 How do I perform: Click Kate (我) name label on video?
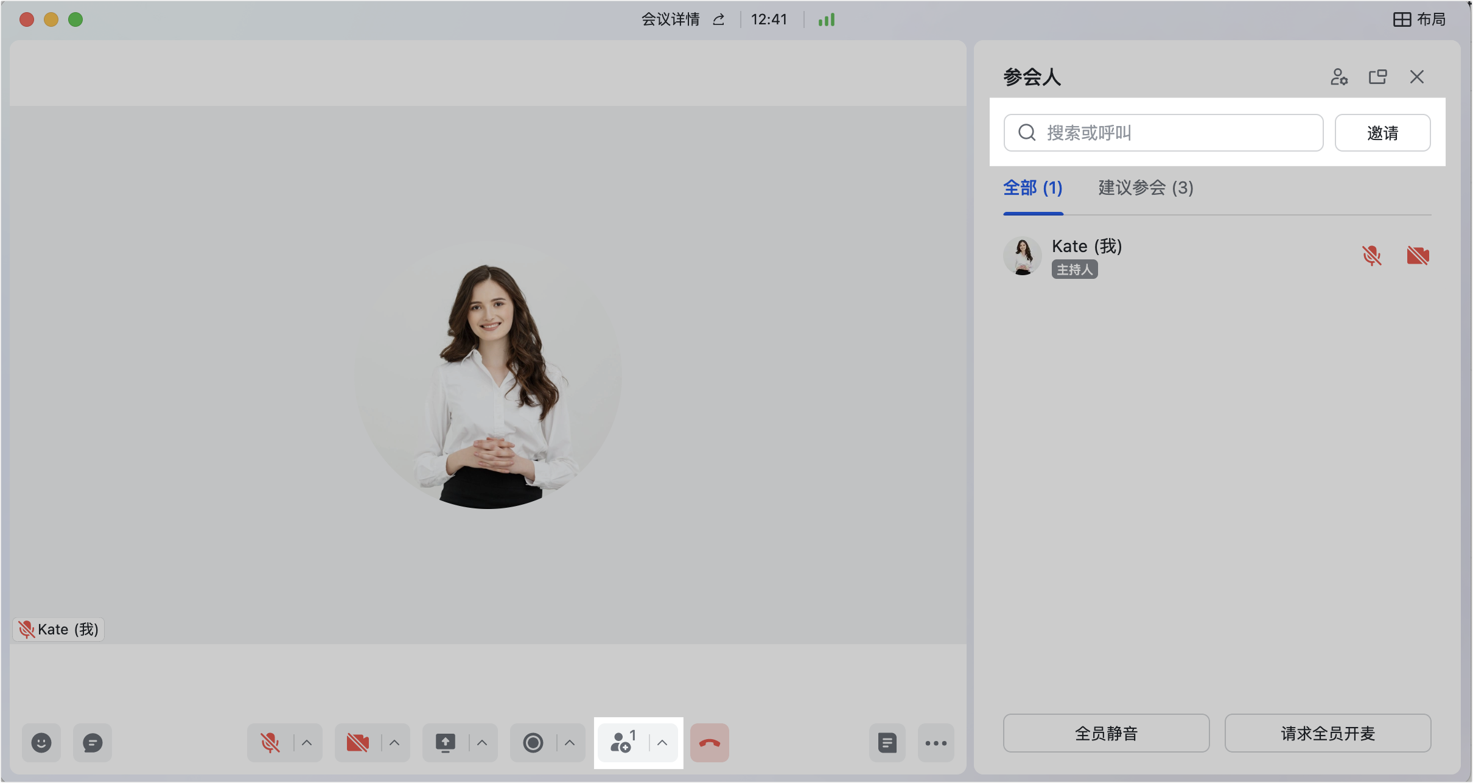[59, 629]
